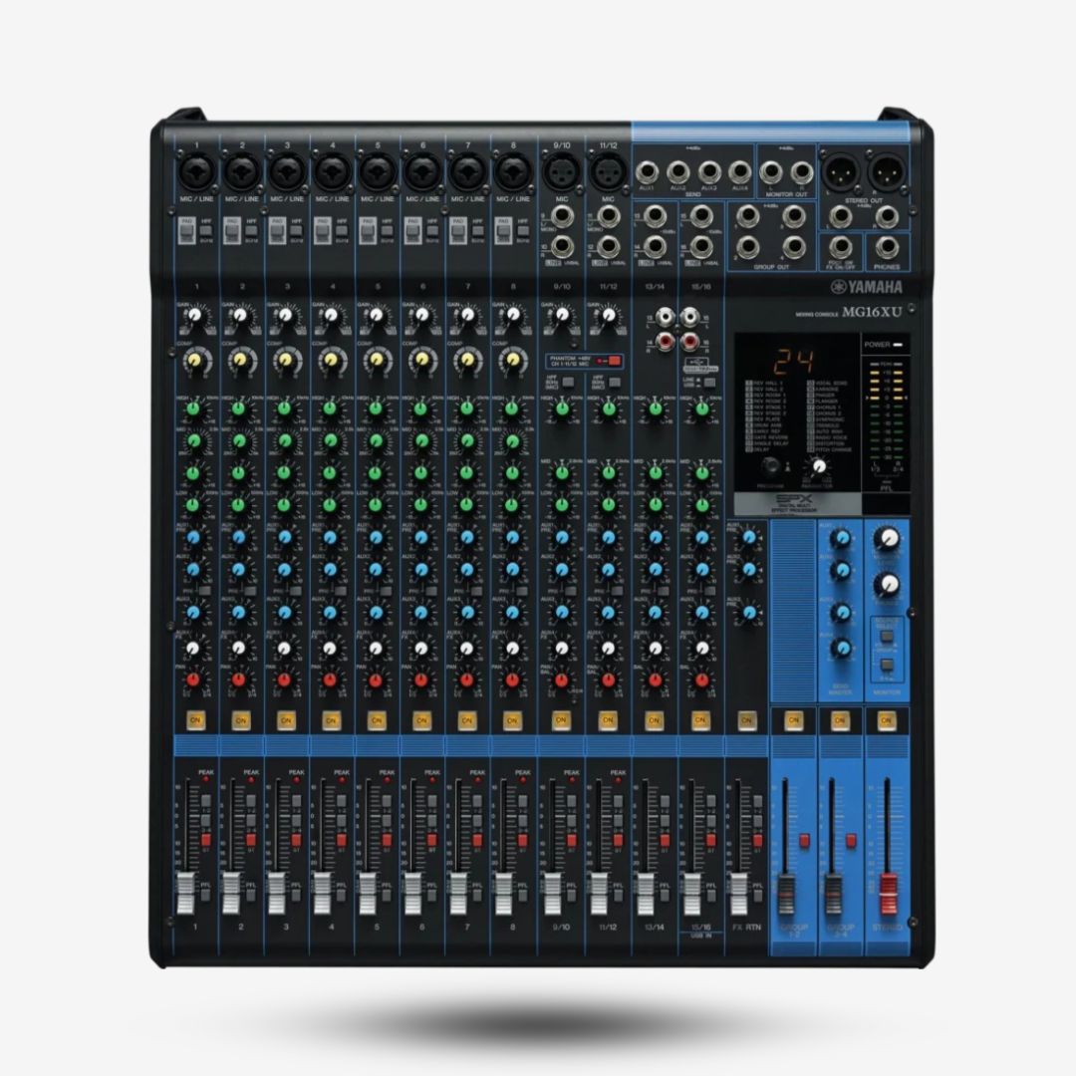Toggle the LINE/USB selector switch on channel 15/16
Screen dimensions: 1076x1076
709,383
